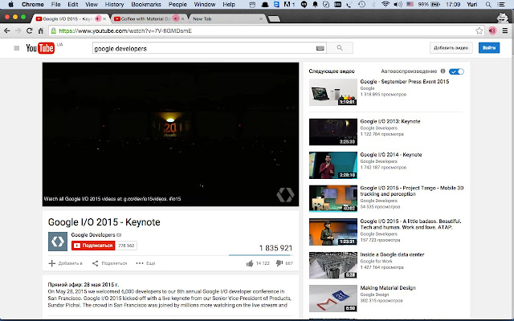Image resolution: width=514 pixels, height=321 pixels.
Task: Open the browser home page icon
Action: [x=41, y=30]
